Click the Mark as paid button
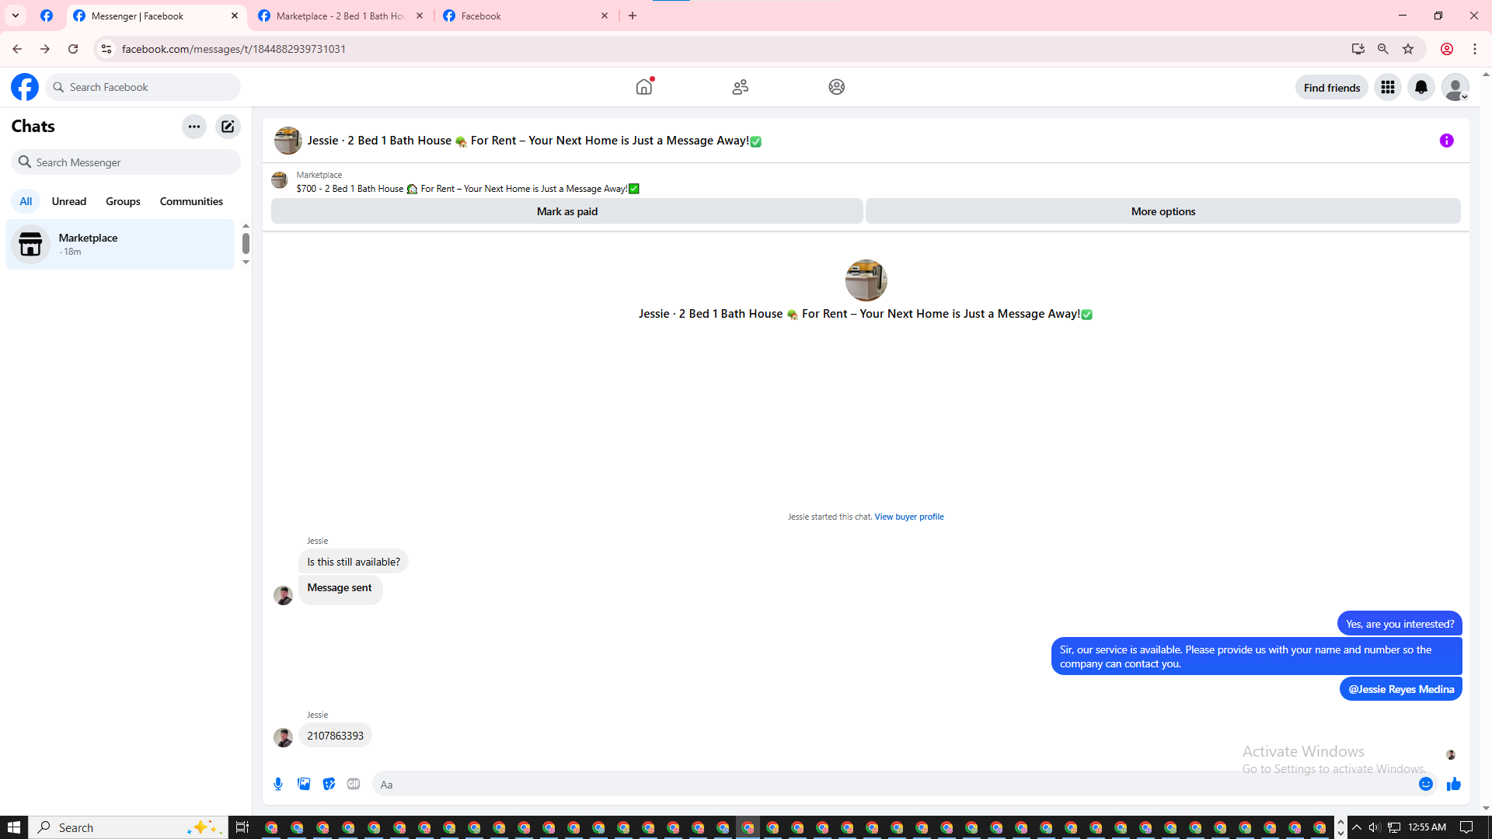 566,211
